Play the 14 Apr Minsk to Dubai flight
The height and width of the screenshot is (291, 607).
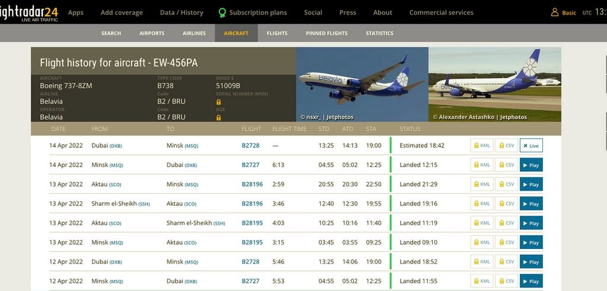point(531,165)
